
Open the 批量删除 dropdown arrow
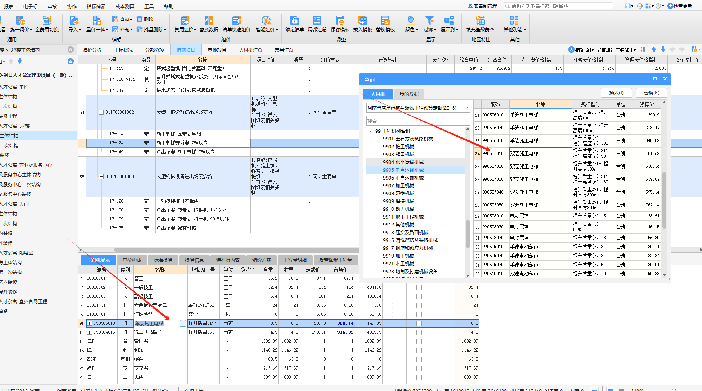click(165, 30)
